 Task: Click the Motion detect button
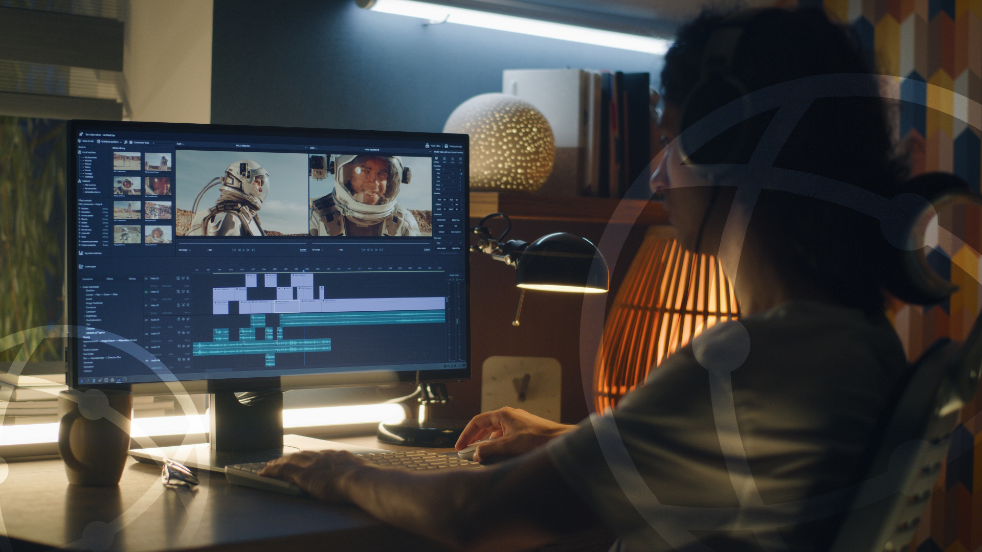(441, 248)
